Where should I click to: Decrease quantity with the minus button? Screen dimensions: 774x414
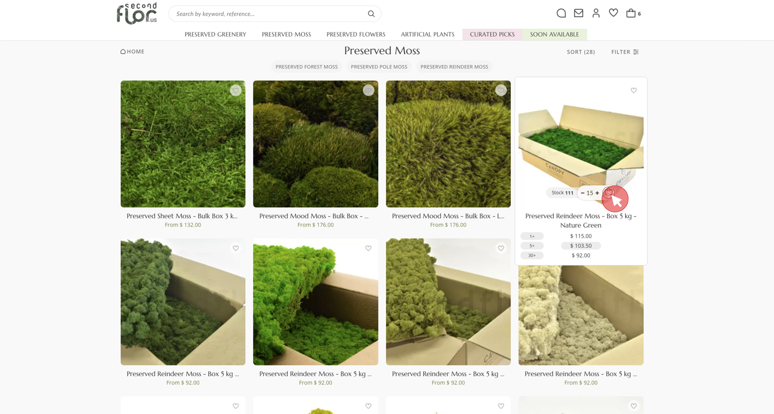tap(583, 193)
